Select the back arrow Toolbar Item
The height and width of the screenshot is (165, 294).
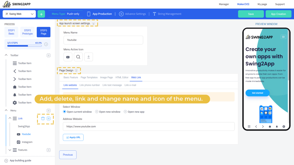[x=22, y=71]
